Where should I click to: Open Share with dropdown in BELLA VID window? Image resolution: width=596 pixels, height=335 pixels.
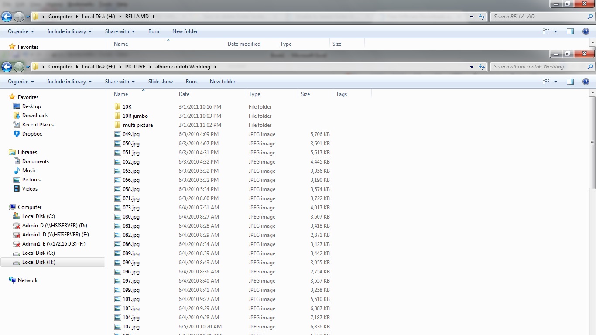coord(120,31)
